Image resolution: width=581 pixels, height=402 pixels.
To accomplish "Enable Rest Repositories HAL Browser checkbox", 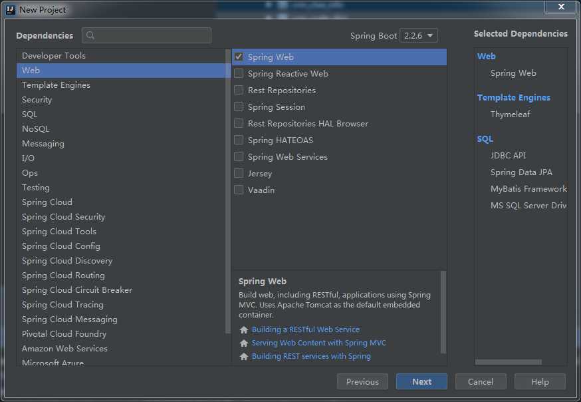I will coord(239,123).
